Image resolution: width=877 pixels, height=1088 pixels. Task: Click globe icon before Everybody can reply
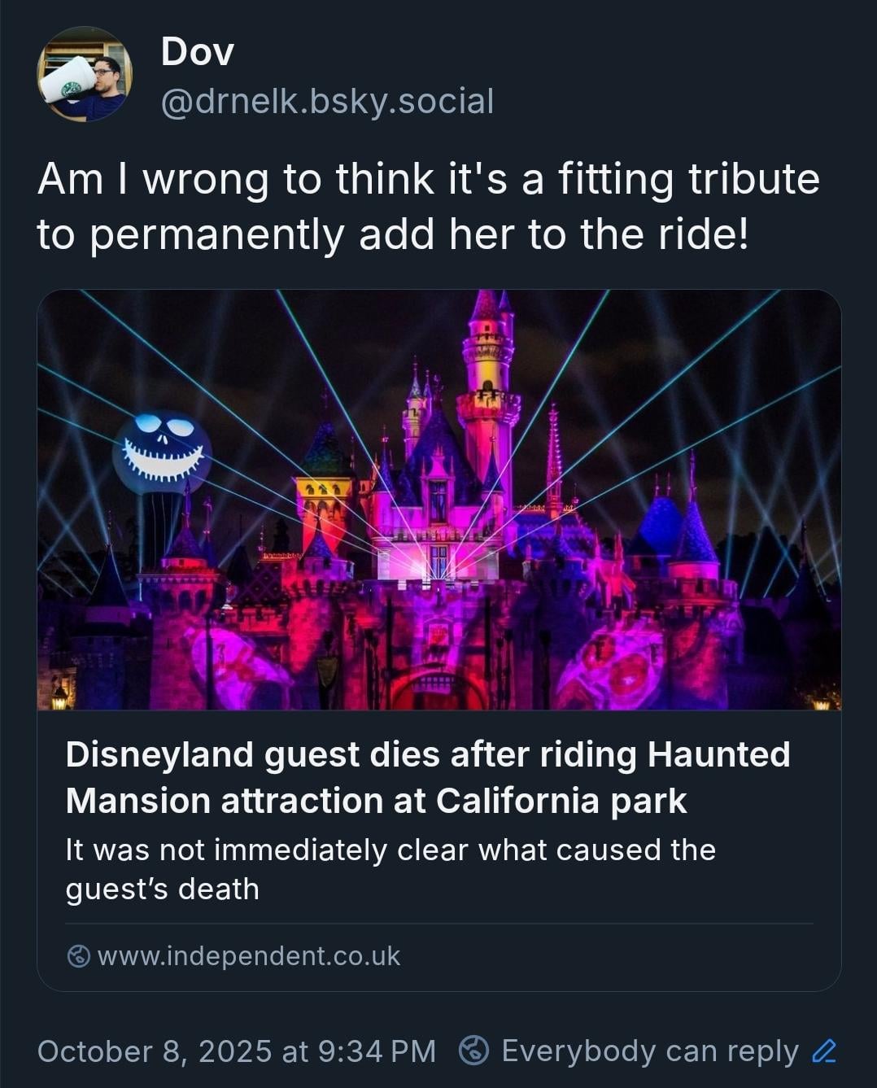tap(473, 1051)
